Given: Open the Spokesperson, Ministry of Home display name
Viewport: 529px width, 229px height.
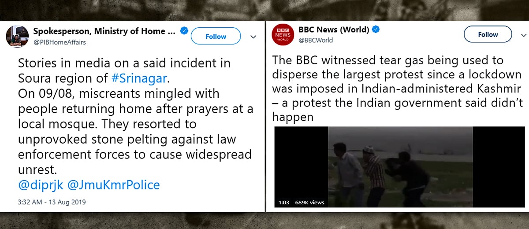Looking at the screenshot, I should 105,31.
